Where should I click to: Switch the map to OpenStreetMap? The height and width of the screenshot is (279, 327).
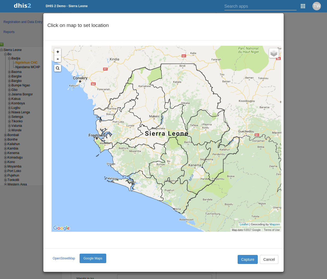[64, 258]
